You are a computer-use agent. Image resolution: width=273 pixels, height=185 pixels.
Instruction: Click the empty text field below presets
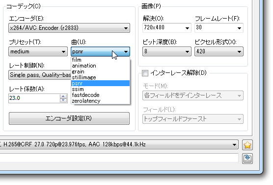119,158
